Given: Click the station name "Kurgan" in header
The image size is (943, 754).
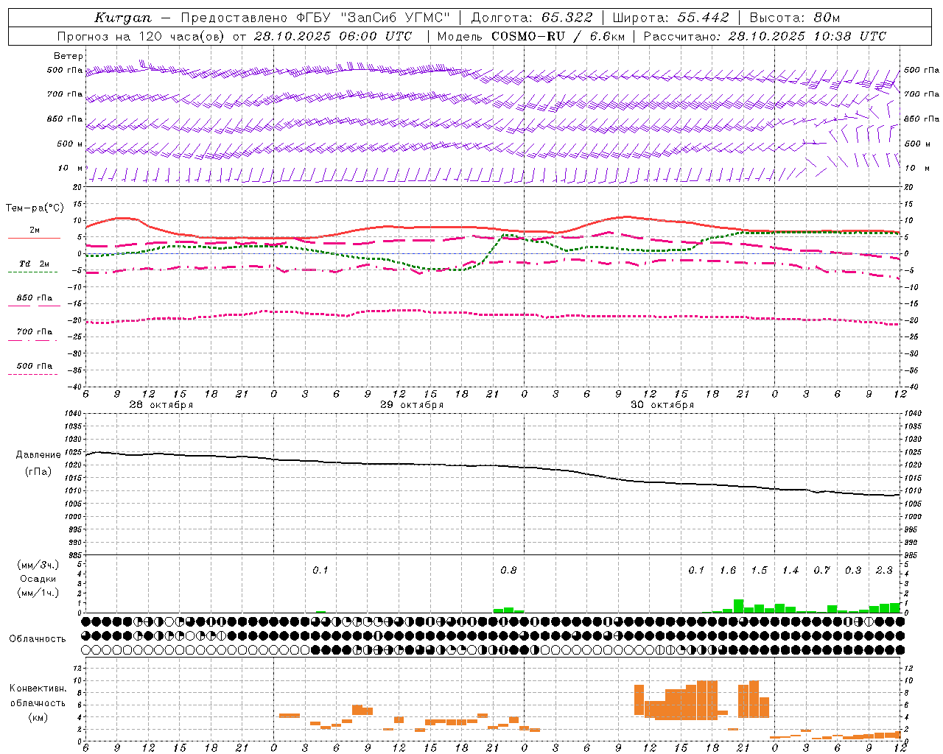Looking at the screenshot, I should [122, 18].
